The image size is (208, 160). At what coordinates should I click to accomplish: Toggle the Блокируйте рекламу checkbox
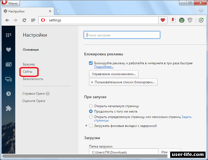point(91,63)
